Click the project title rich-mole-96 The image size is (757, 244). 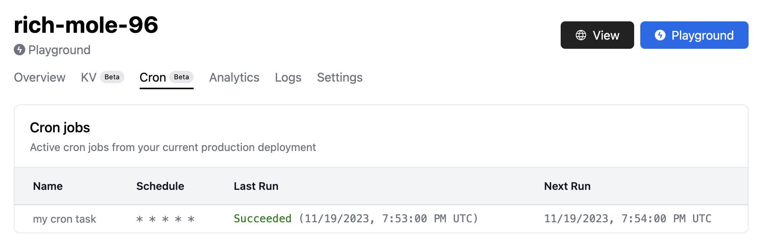click(86, 26)
